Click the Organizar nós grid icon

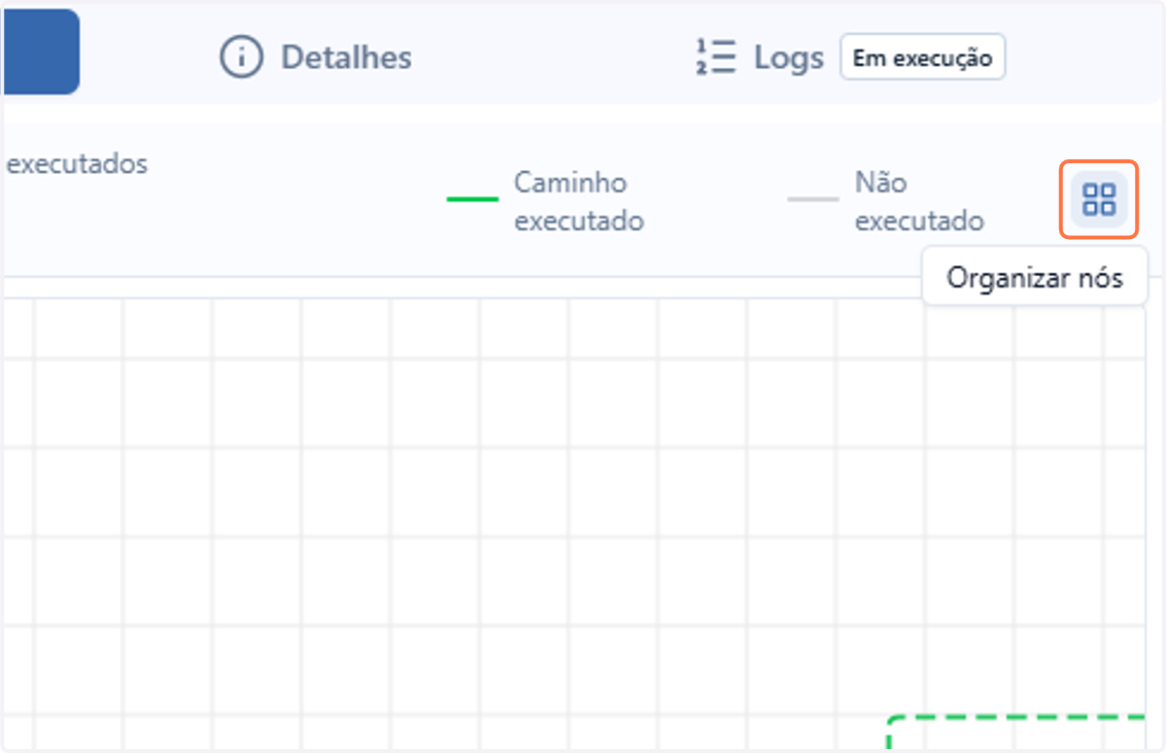1099,200
